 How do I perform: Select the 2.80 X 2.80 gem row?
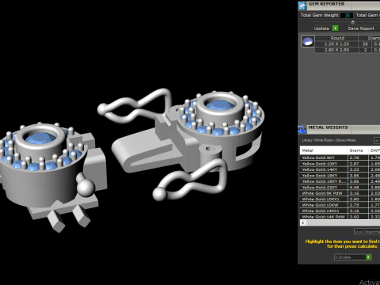click(x=348, y=50)
